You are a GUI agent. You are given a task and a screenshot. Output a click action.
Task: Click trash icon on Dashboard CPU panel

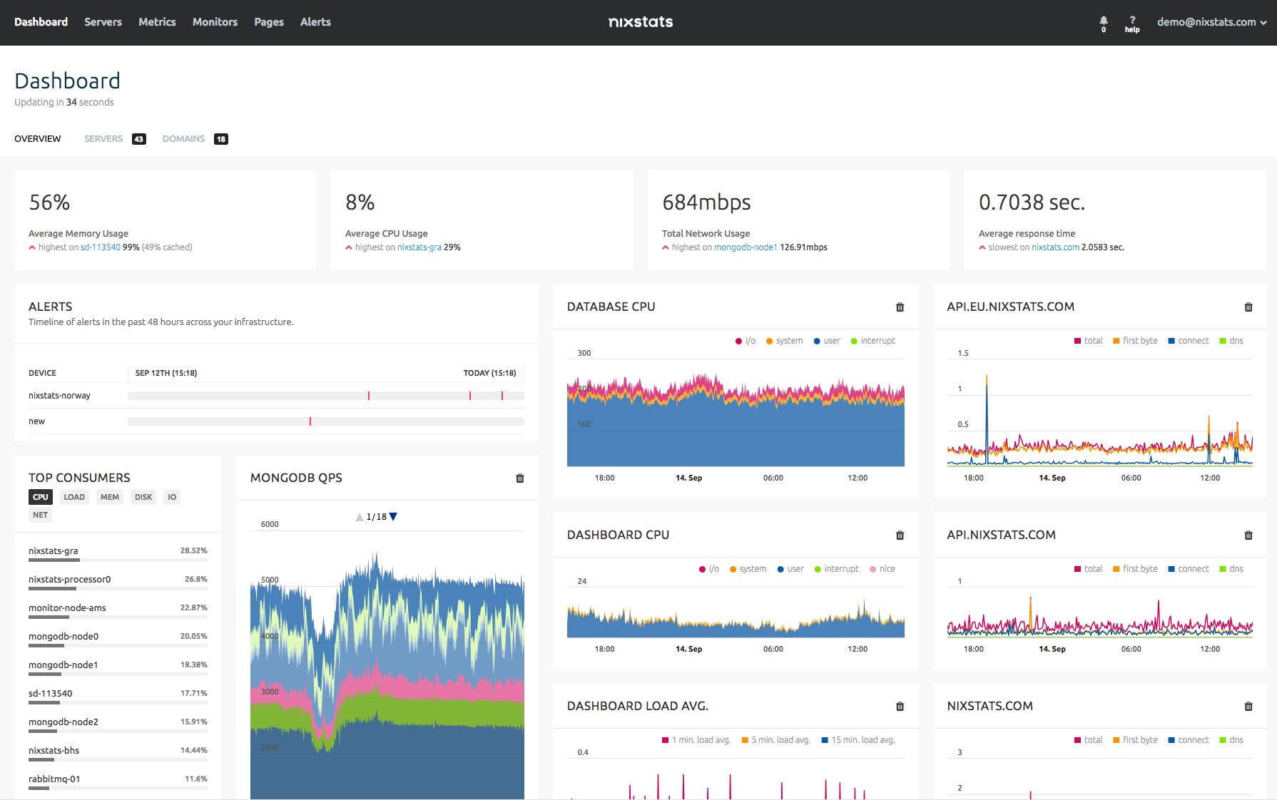pos(900,535)
